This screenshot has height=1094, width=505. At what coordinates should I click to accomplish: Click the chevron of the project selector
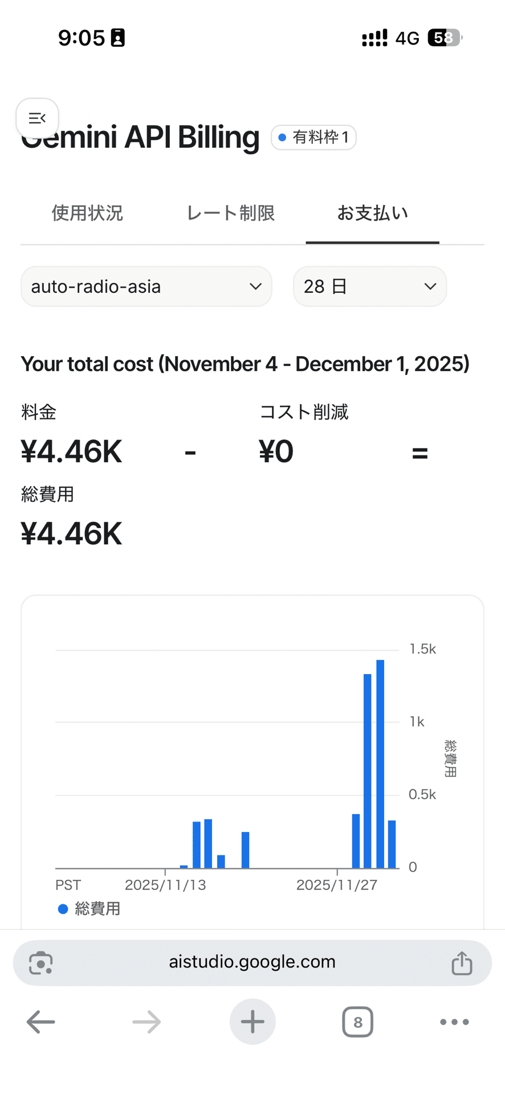coord(255,287)
